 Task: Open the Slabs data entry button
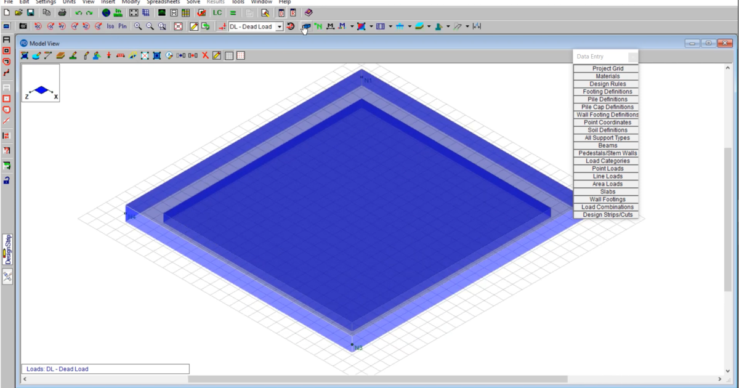click(x=606, y=192)
